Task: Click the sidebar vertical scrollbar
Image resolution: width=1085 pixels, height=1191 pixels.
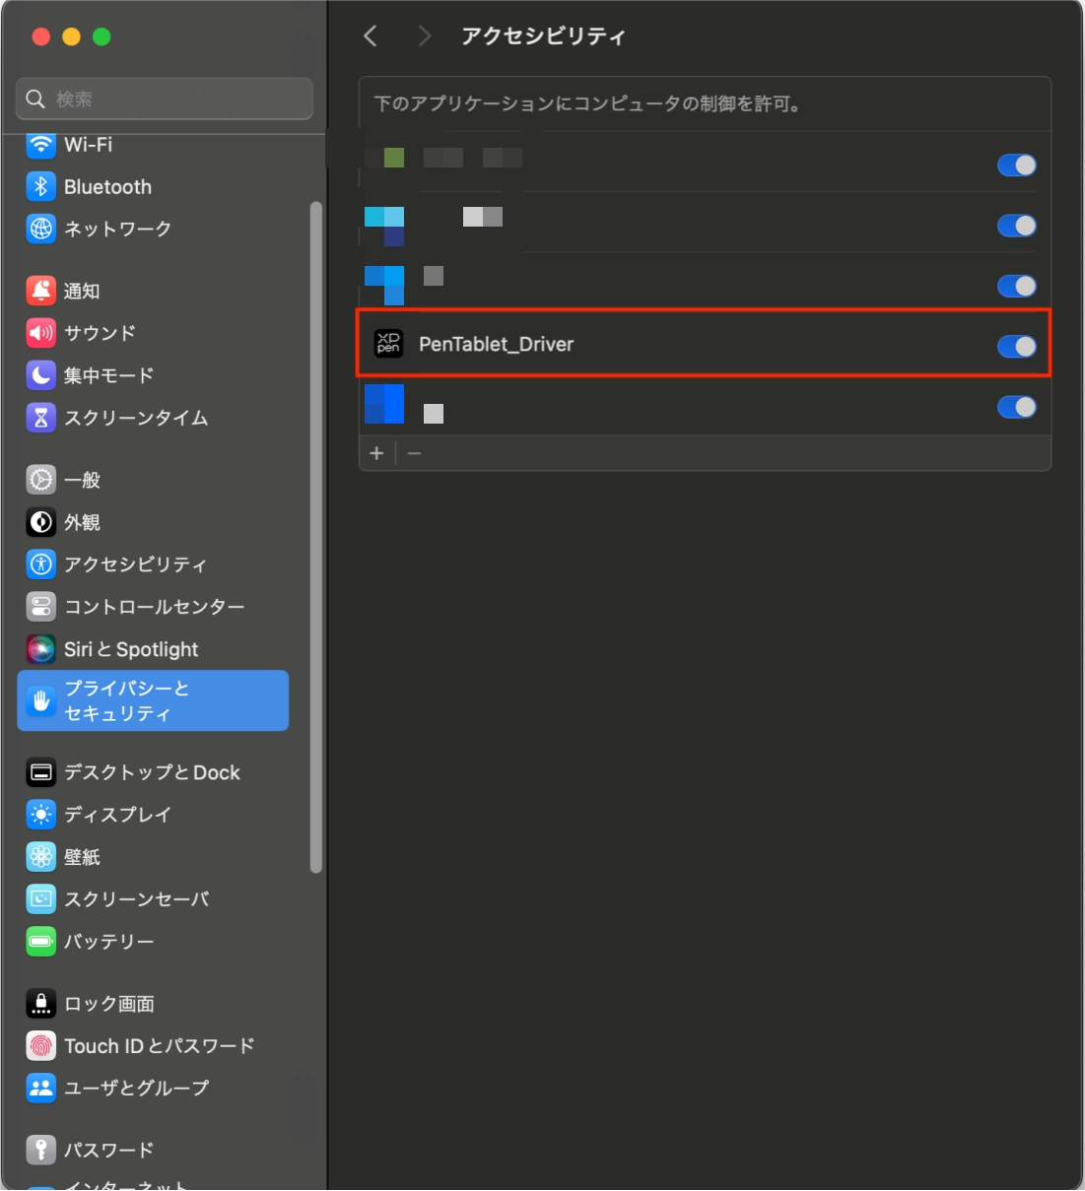Action: [315, 537]
